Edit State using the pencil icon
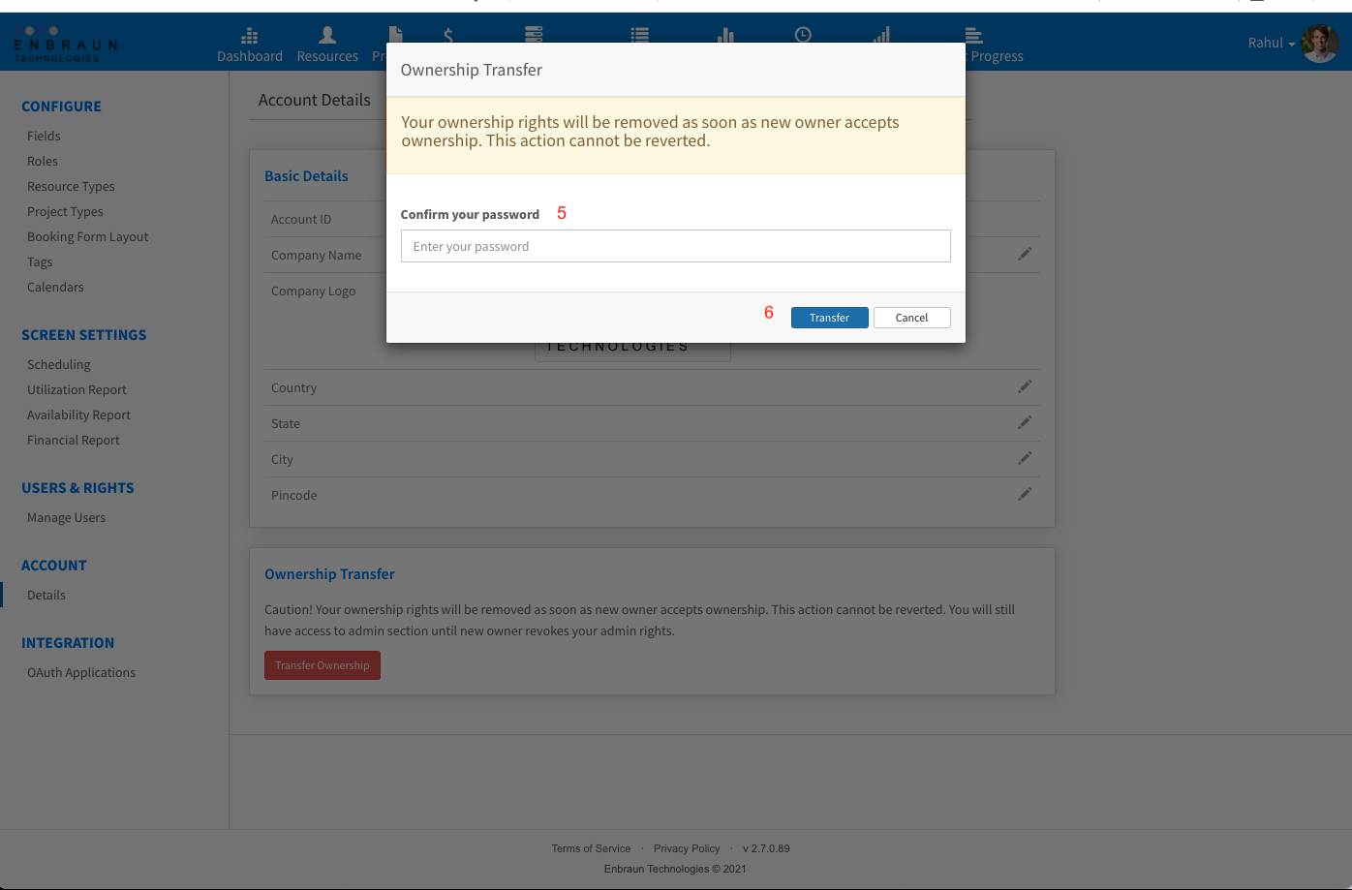 pos(1025,422)
